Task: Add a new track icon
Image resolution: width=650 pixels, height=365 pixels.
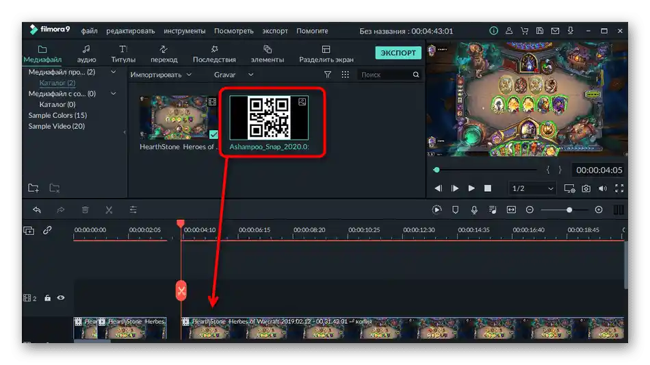Action: [x=29, y=231]
